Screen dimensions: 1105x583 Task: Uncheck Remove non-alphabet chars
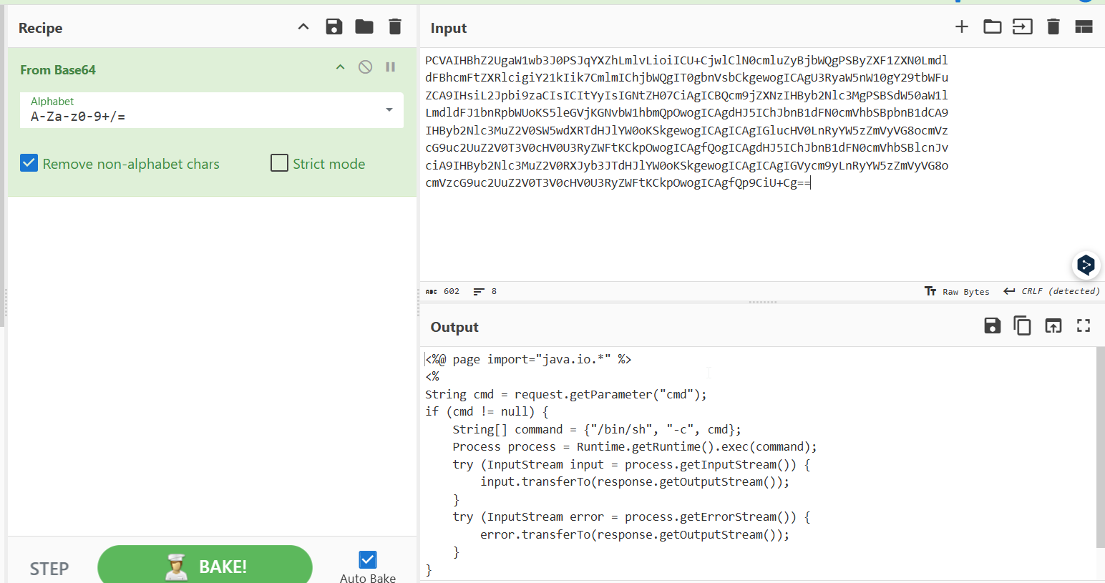tap(29, 163)
